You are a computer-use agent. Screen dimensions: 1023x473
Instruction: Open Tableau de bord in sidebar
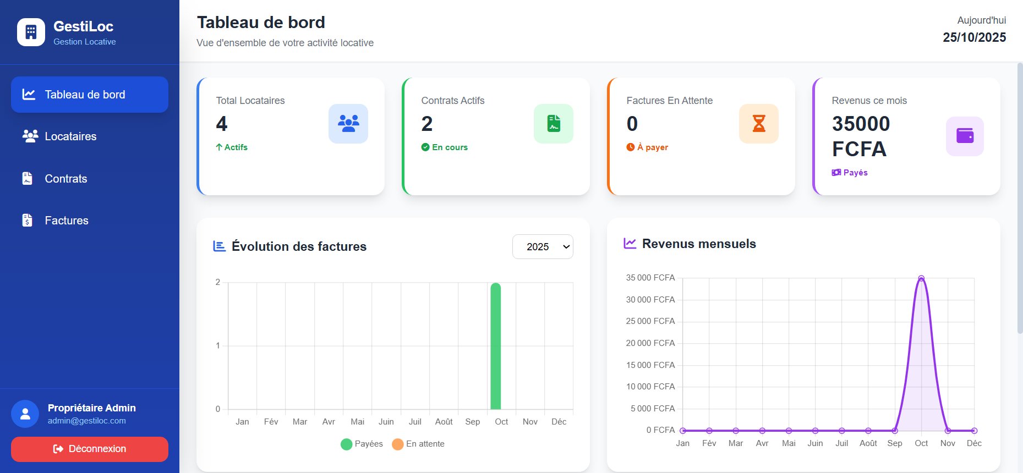(x=90, y=95)
